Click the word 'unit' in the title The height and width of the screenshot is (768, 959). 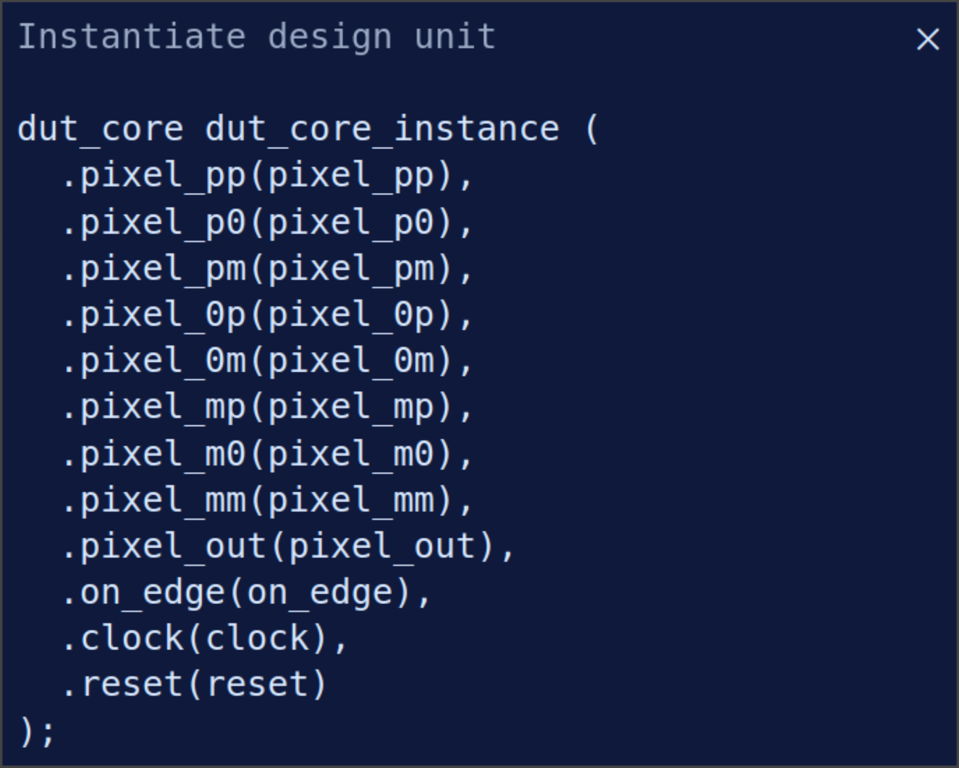point(454,37)
